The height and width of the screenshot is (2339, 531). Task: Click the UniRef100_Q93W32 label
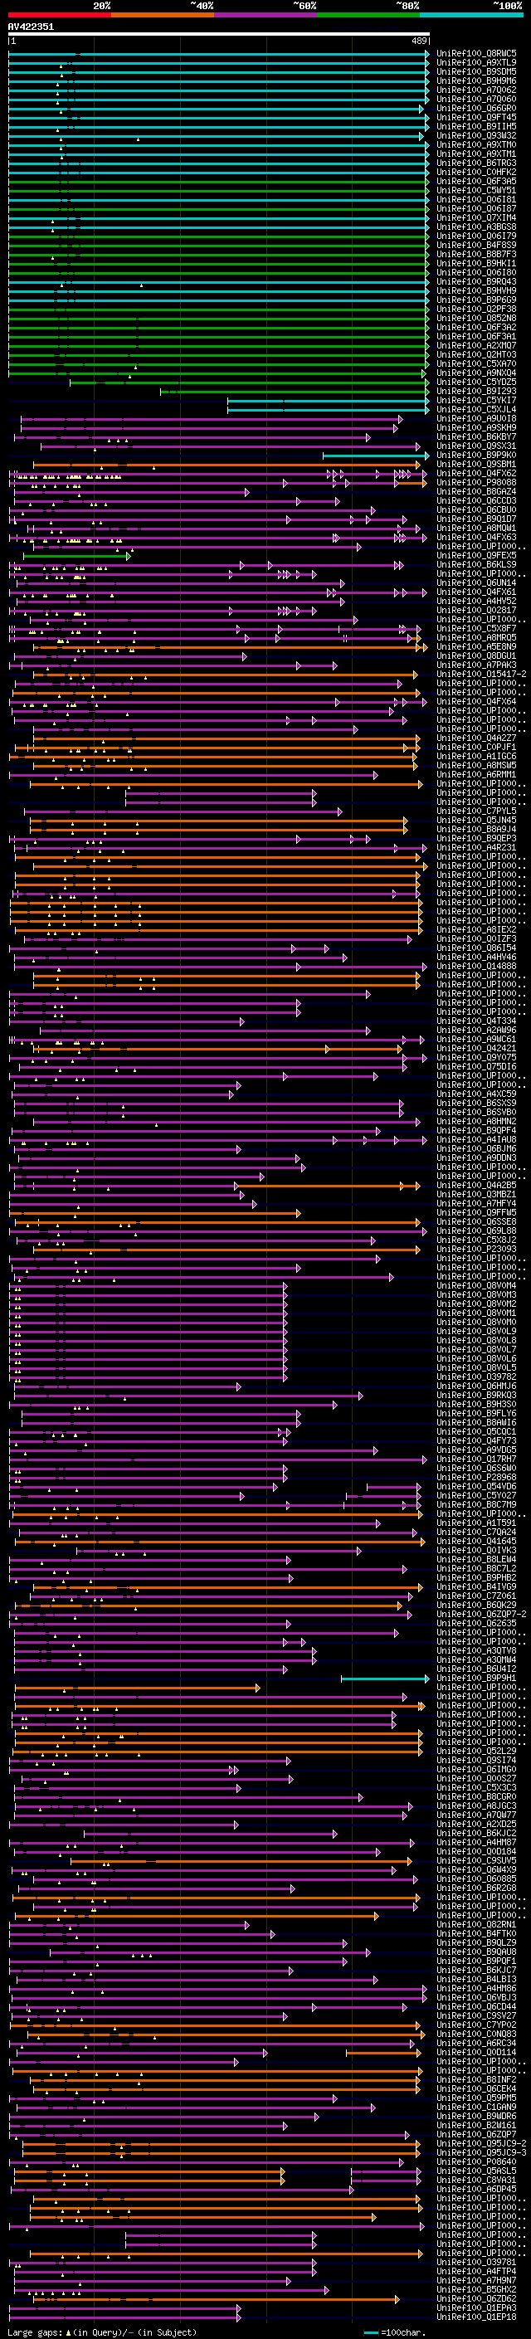(476, 135)
